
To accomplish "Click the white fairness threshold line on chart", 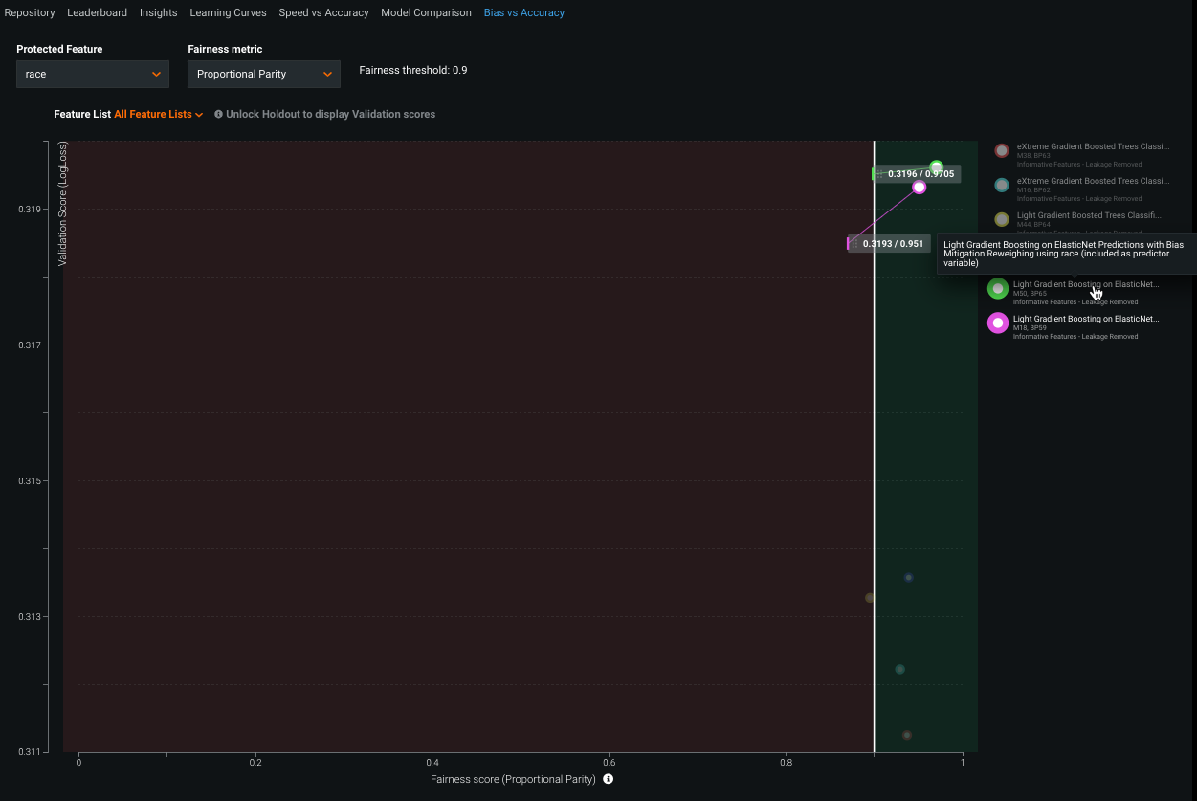I will point(874,431).
